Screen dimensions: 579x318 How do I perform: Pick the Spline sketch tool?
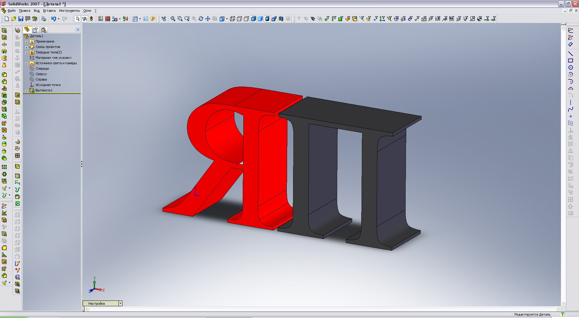pyautogui.click(x=571, y=109)
